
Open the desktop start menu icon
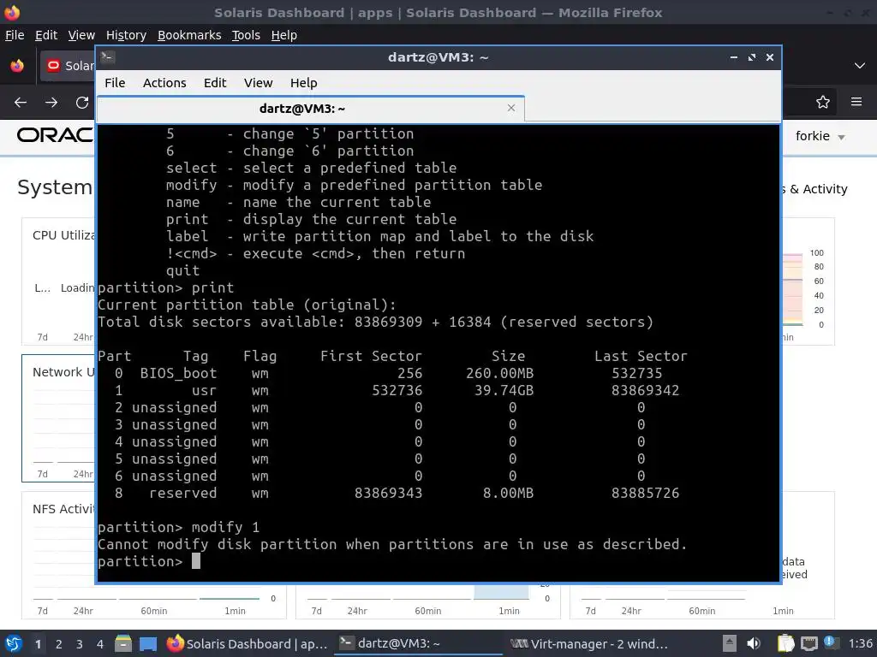pos(14,643)
